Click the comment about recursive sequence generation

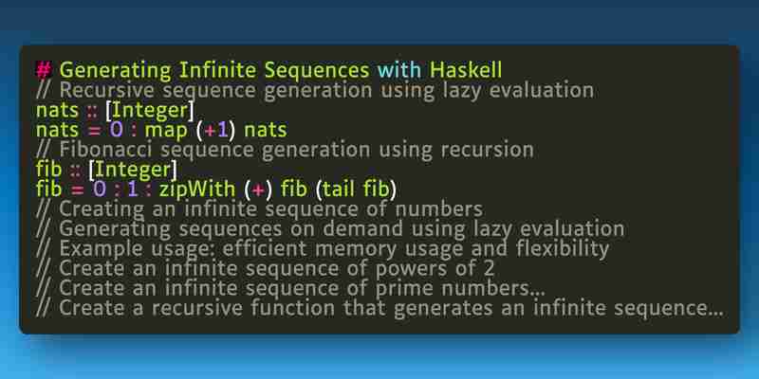tap(315, 90)
